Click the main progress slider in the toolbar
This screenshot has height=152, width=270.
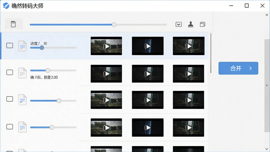pos(98,25)
